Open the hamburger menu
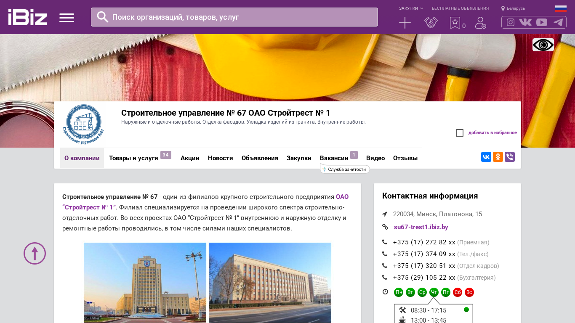Image resolution: width=575 pixels, height=323 pixels. click(67, 18)
